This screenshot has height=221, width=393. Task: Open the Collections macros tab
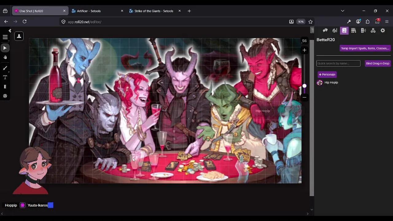click(x=373, y=30)
